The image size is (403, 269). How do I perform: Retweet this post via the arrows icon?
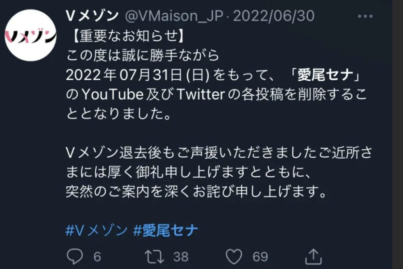154,256
